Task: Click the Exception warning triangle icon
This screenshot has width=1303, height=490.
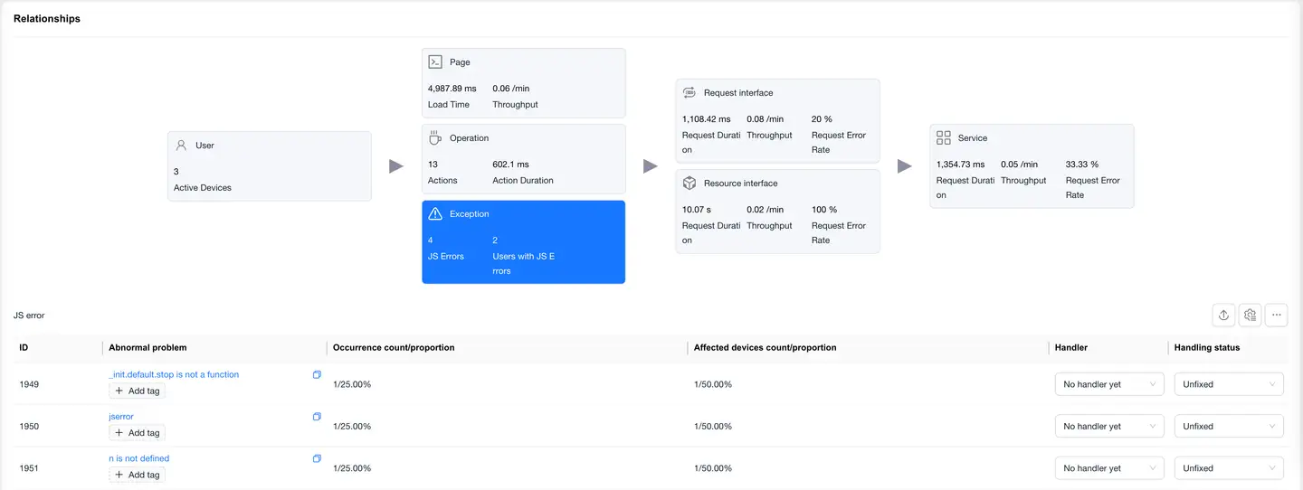Action: (x=435, y=214)
